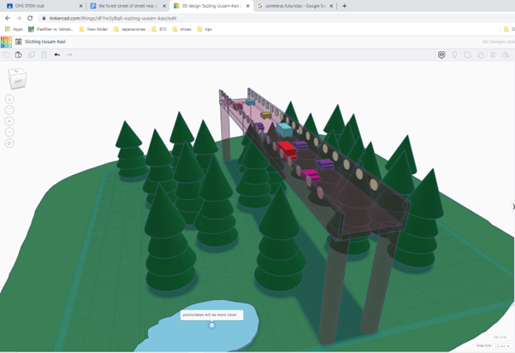Image resolution: width=515 pixels, height=353 pixels.
Task: Switch to orthographic view button
Action: pos(9,144)
